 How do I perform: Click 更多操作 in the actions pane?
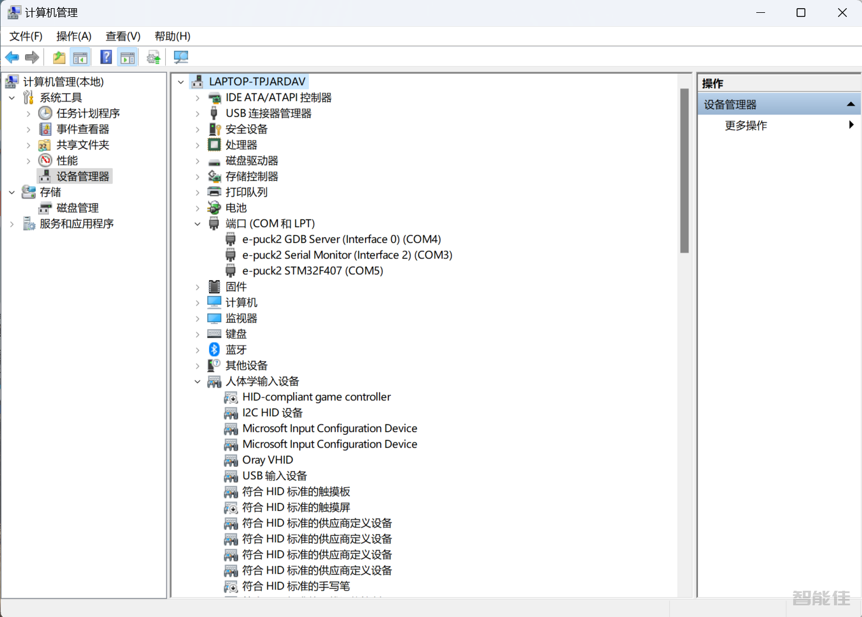click(746, 126)
